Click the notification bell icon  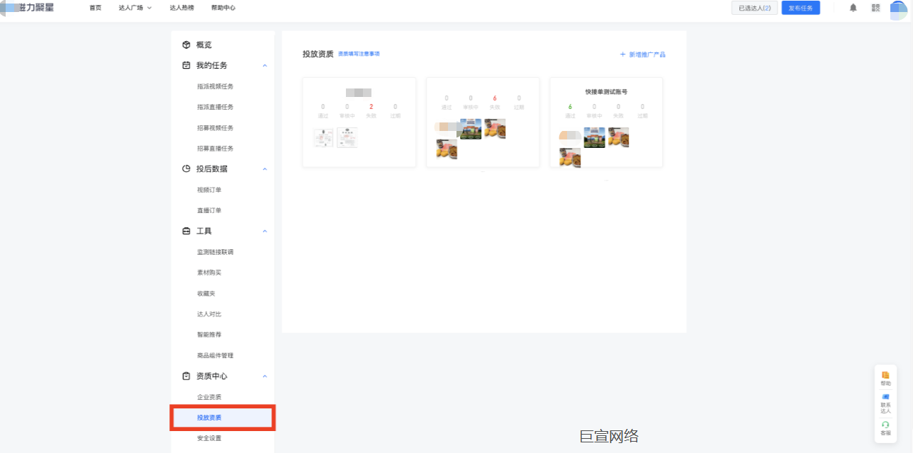(x=853, y=7)
